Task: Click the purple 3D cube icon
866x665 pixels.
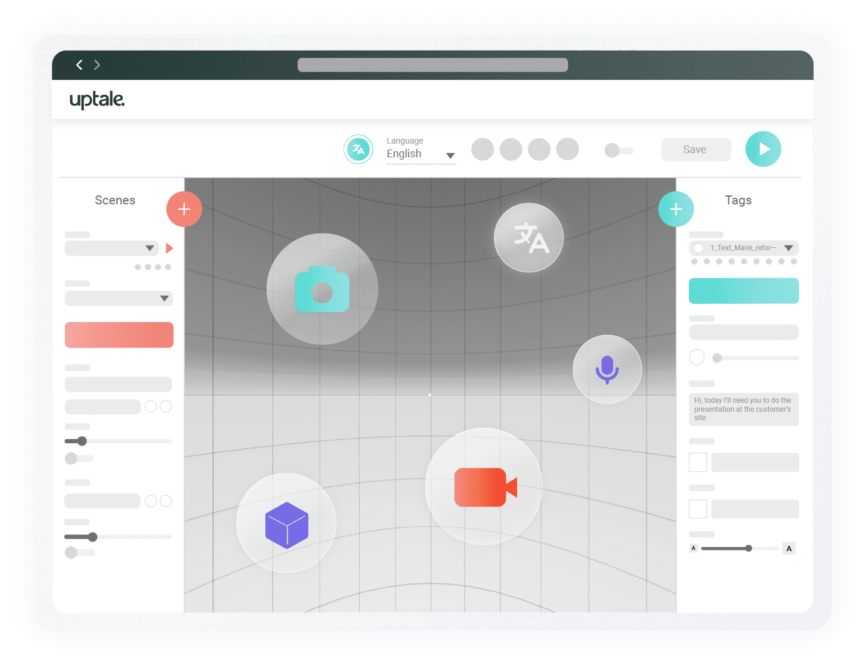Action: pos(287,524)
